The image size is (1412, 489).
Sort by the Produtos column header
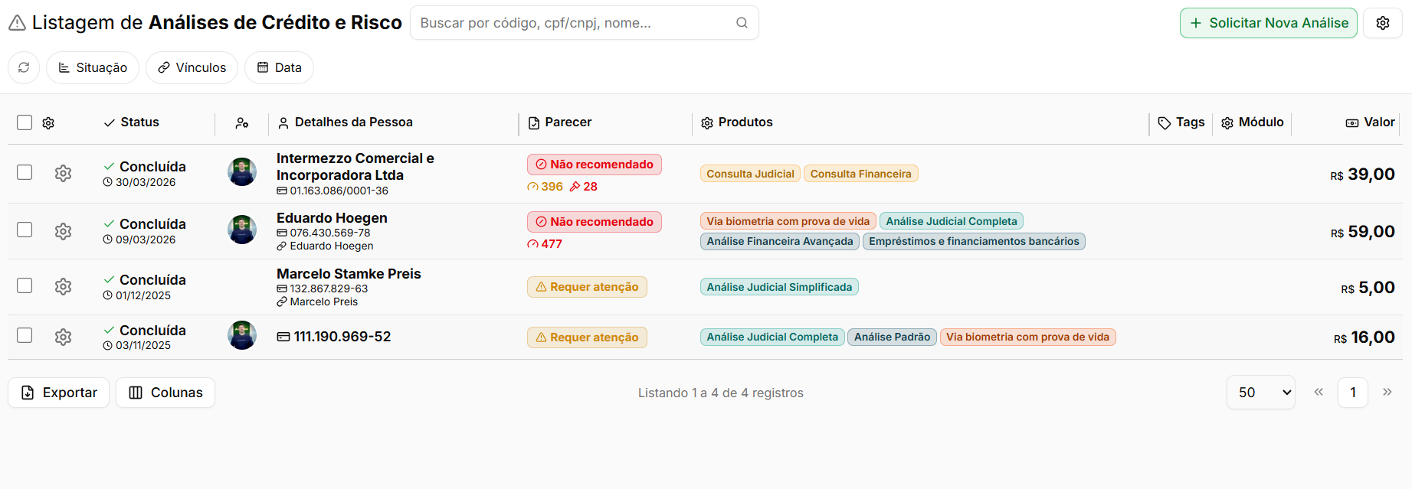pos(737,122)
